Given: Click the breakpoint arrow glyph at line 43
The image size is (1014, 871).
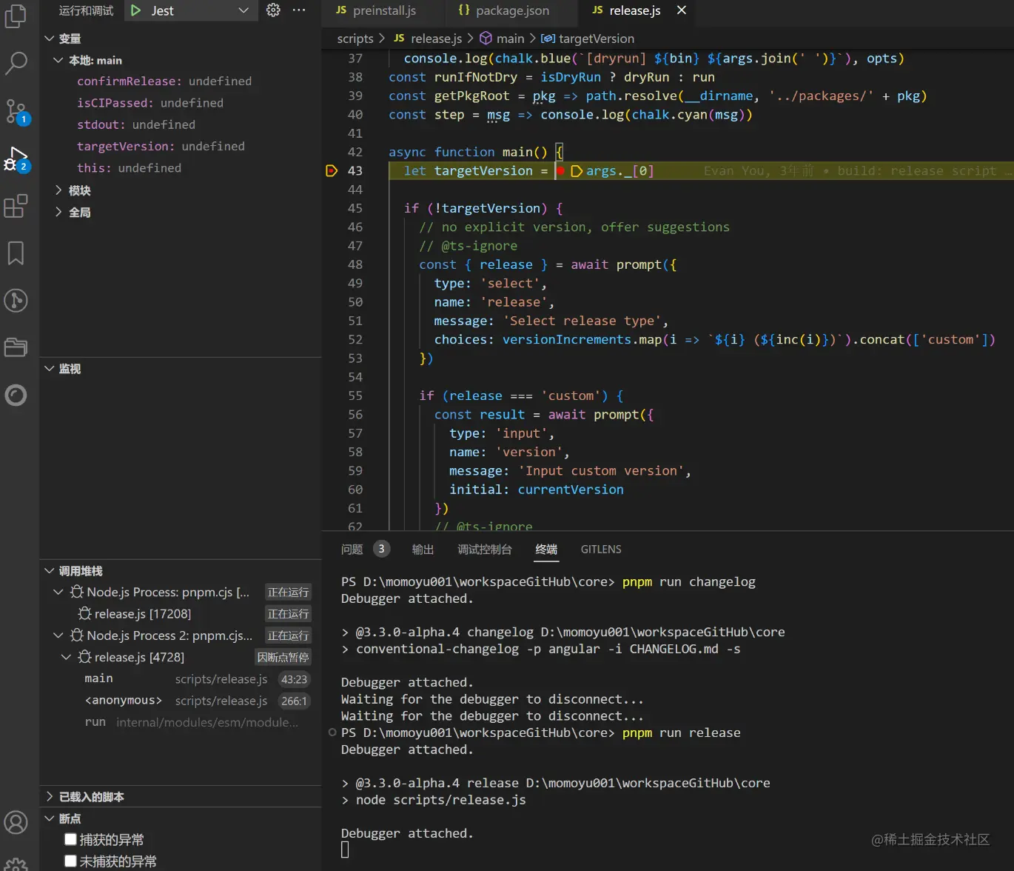Looking at the screenshot, I should click(332, 171).
